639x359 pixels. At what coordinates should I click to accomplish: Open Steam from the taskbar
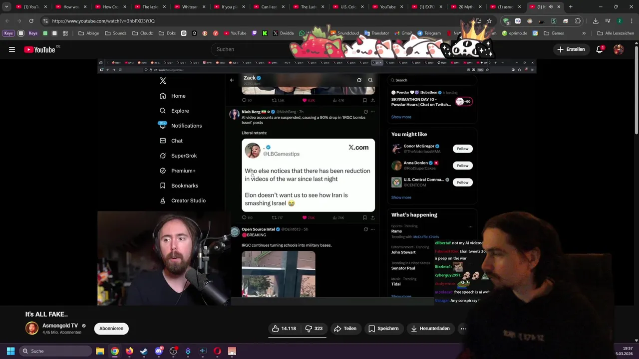144,351
